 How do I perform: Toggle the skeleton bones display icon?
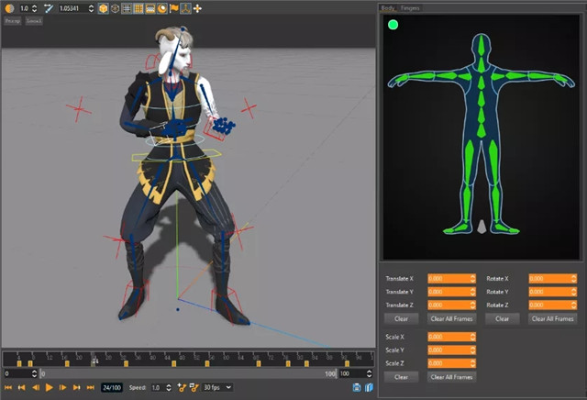(x=185, y=8)
